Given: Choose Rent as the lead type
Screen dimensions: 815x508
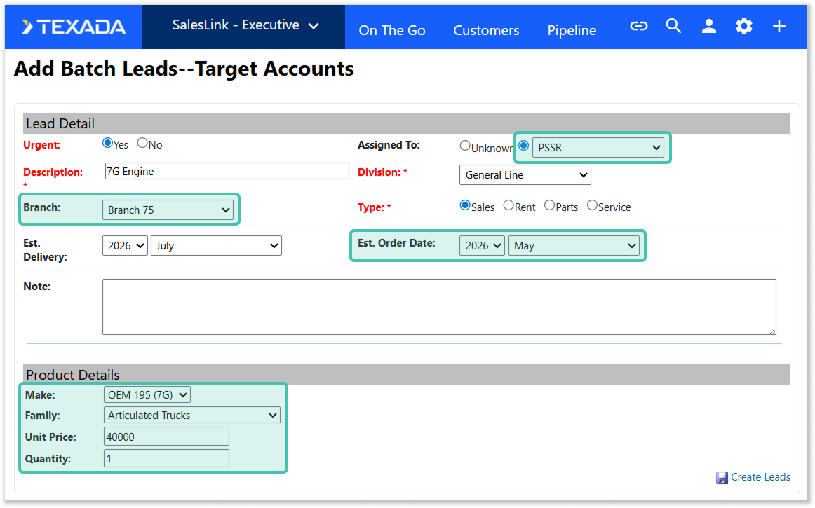Looking at the screenshot, I should (508, 206).
